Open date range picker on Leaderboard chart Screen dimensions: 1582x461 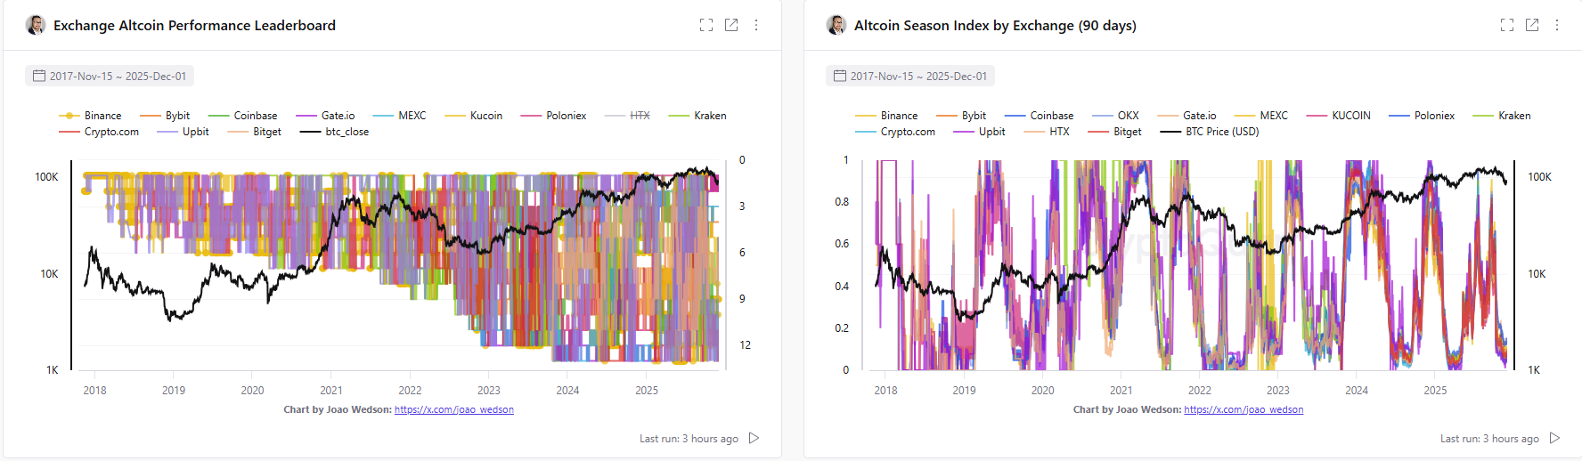tap(110, 77)
